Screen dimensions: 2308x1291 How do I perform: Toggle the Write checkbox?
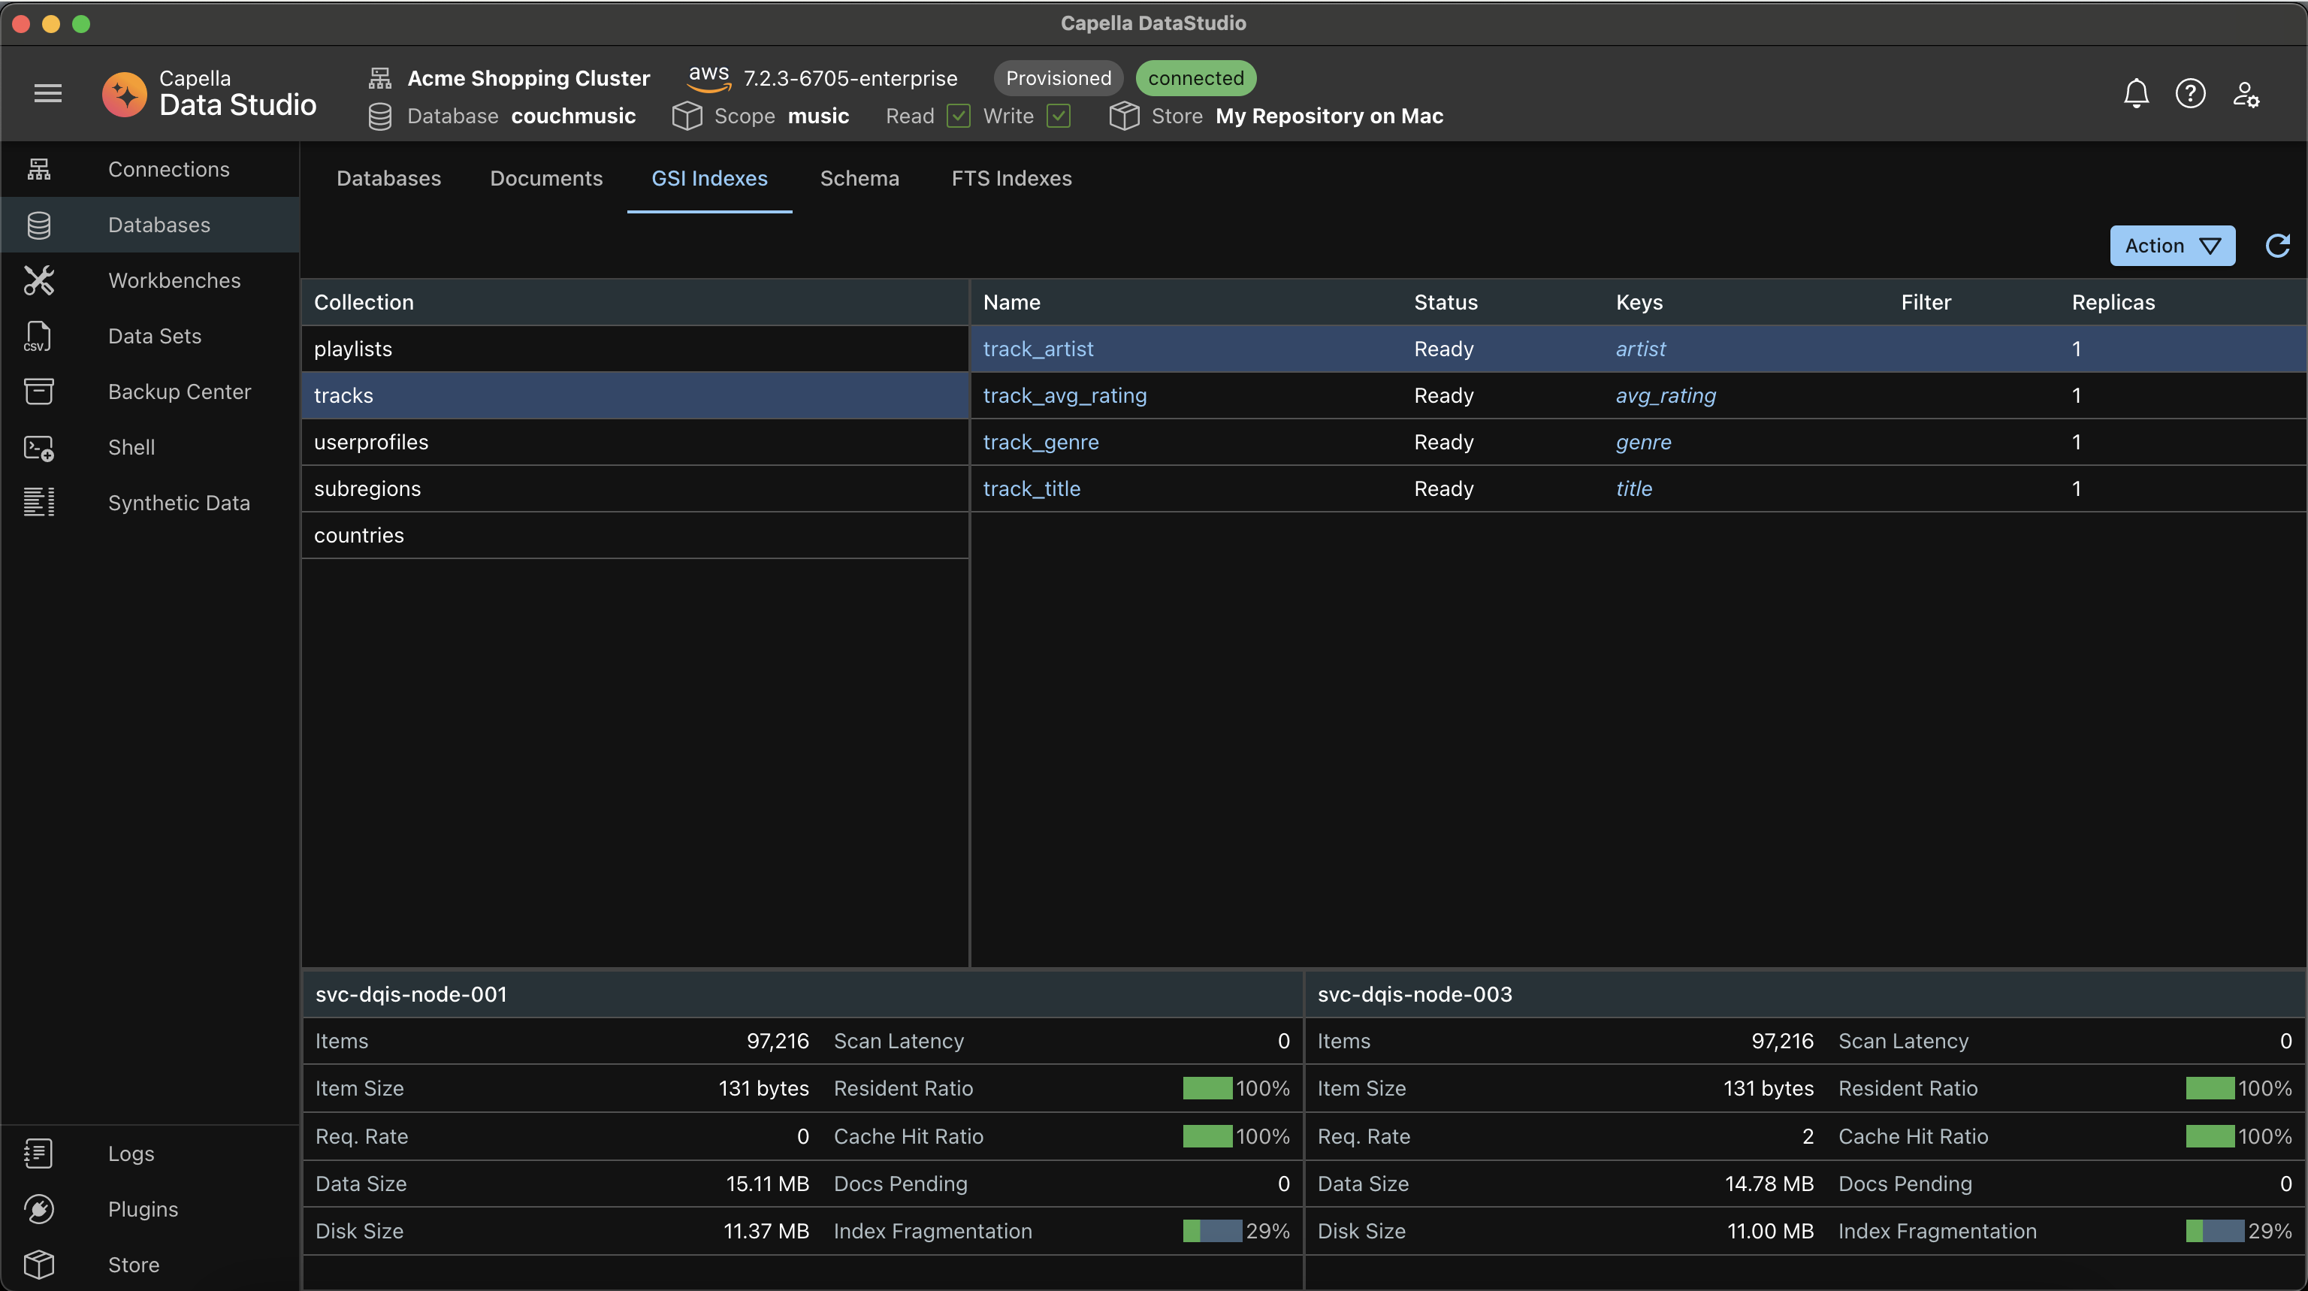[1058, 116]
